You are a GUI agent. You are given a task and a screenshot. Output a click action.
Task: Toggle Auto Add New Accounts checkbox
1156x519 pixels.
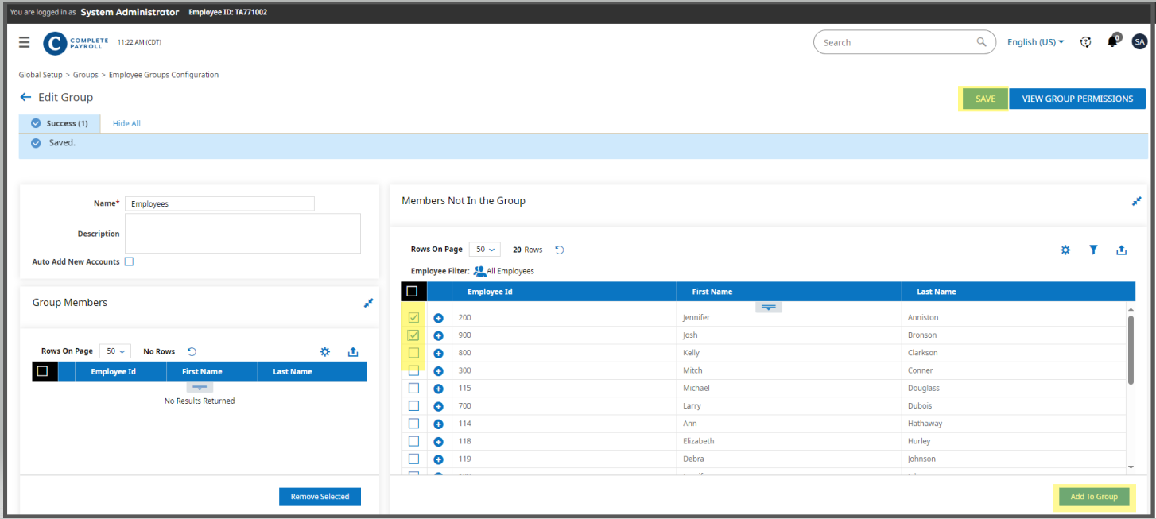point(129,261)
